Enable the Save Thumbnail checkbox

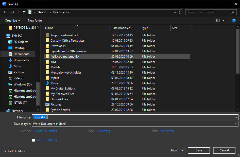point(34,140)
